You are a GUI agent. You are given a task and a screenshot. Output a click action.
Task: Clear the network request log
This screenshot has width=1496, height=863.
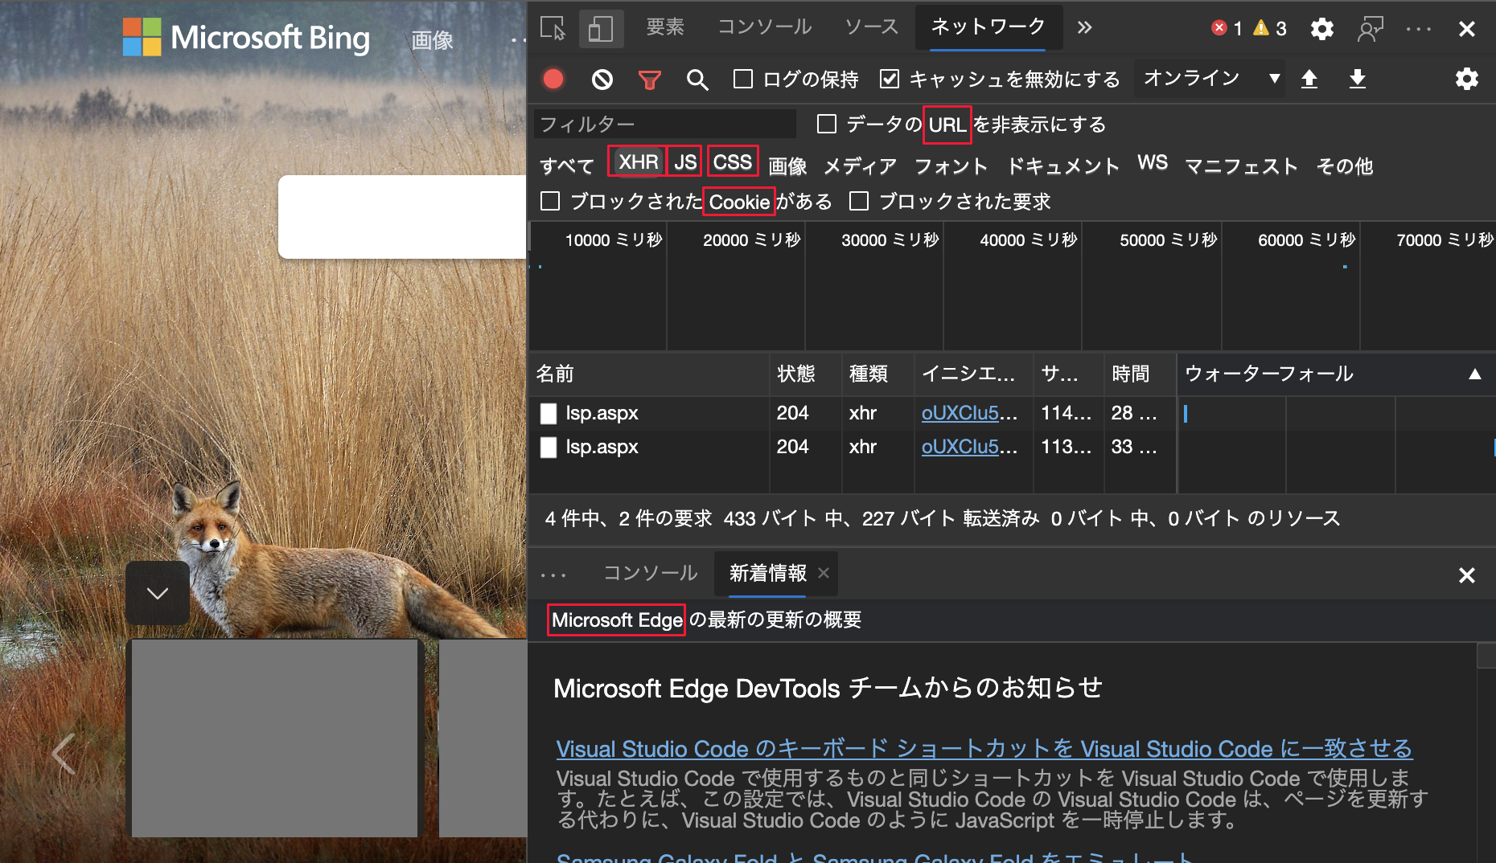[601, 79]
